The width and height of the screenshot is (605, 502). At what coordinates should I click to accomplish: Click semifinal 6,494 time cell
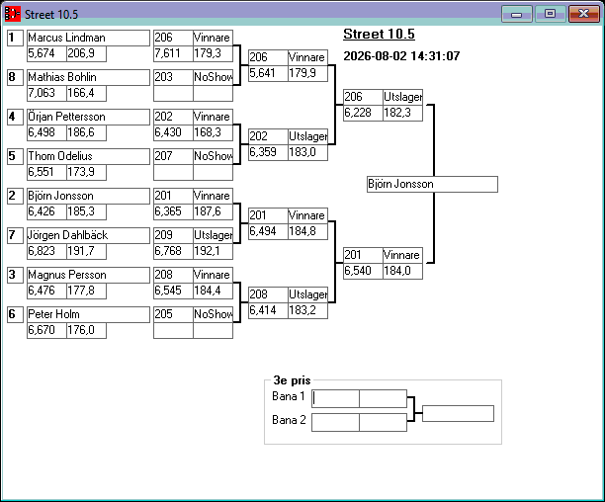(x=268, y=231)
